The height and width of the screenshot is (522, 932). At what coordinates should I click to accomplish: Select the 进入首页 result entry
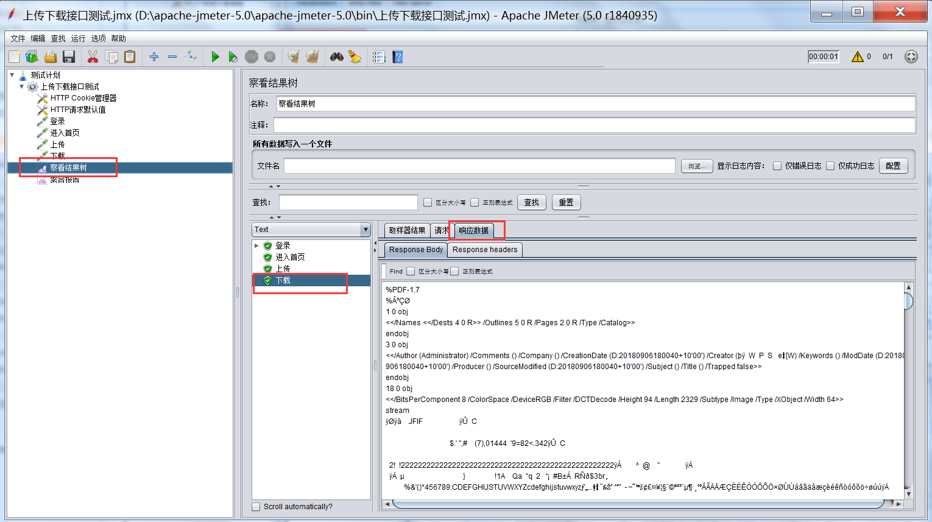[290, 257]
